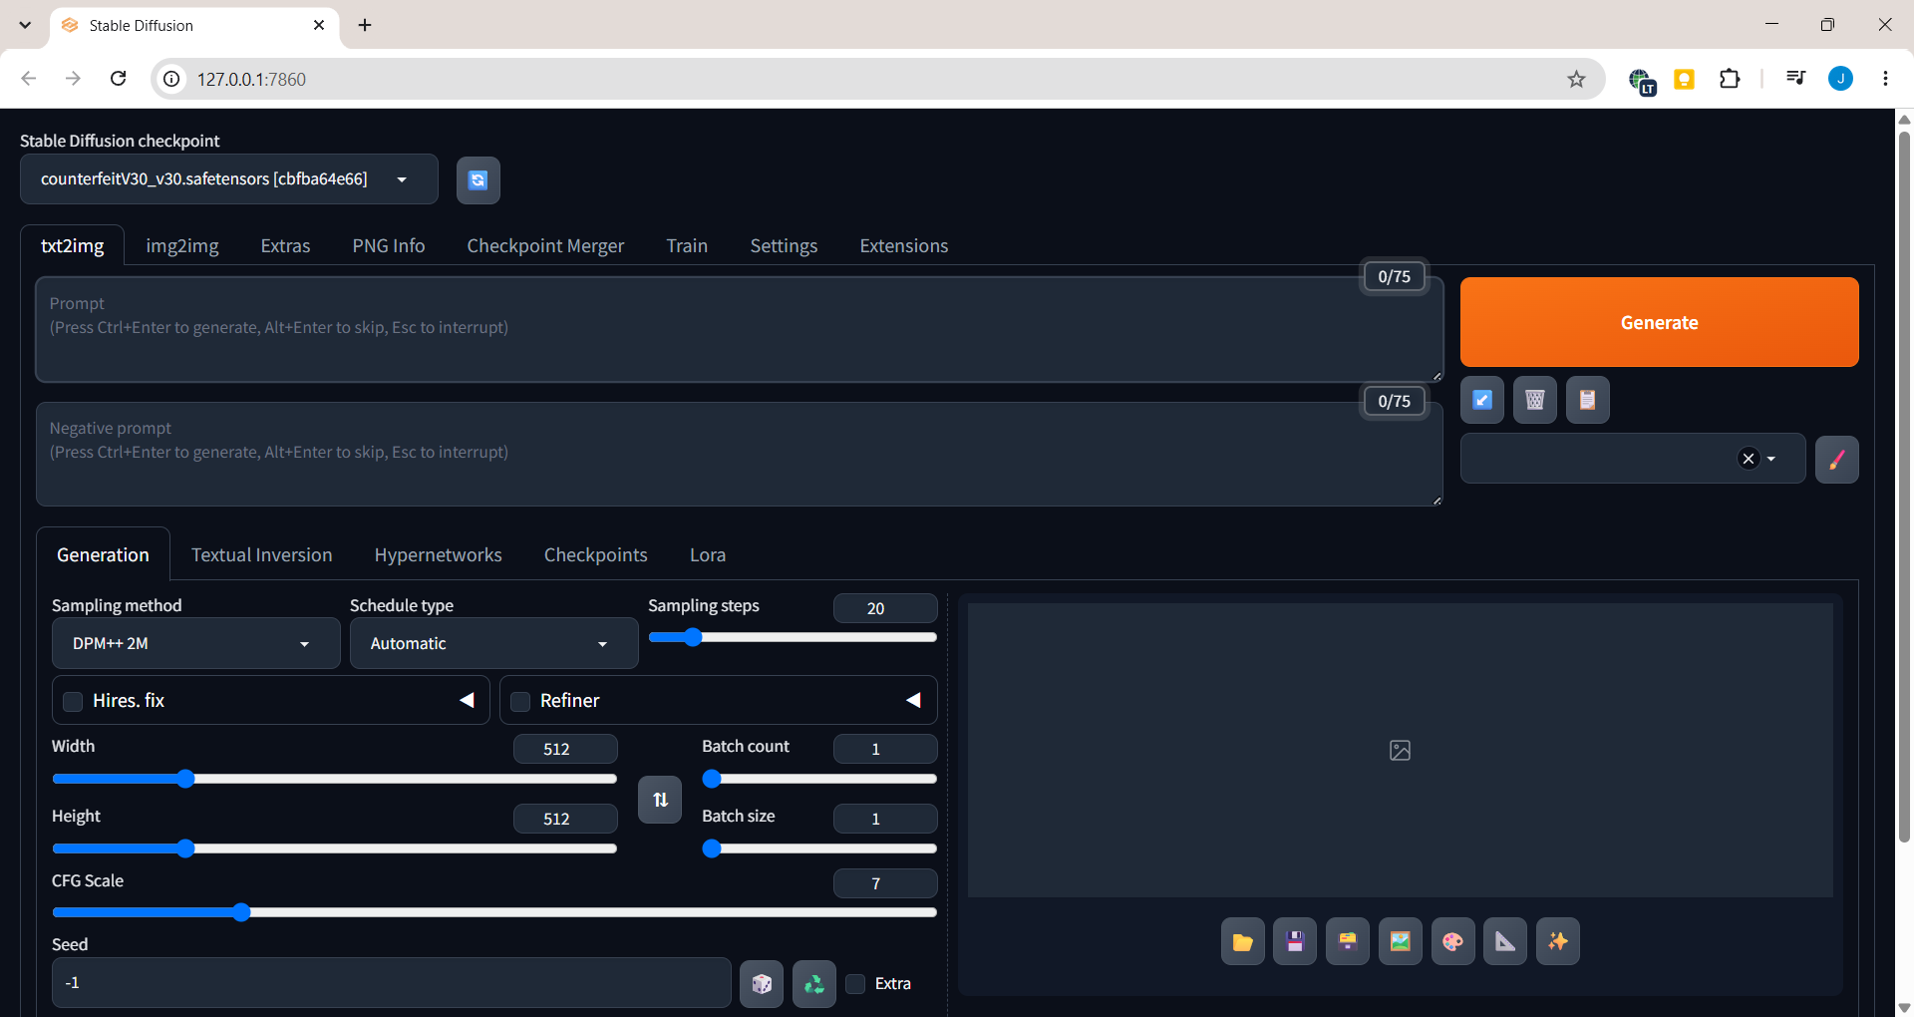Viewport: 1914px width, 1017px height.
Task: Open the Settings tab
Action: coord(784,245)
